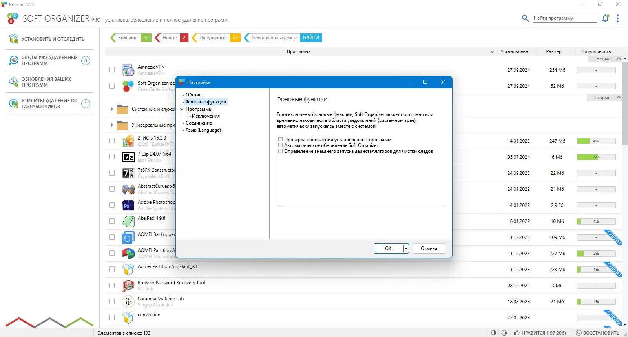Apply the Большие filter tag

coord(131,38)
